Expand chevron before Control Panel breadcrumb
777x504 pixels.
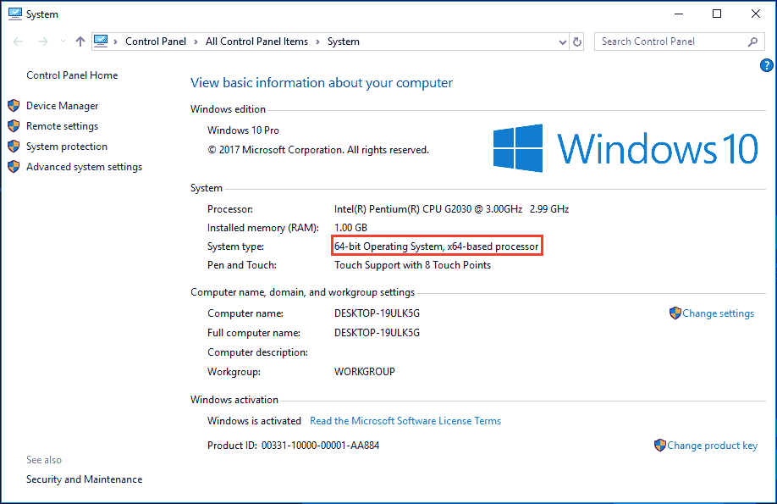click(115, 42)
